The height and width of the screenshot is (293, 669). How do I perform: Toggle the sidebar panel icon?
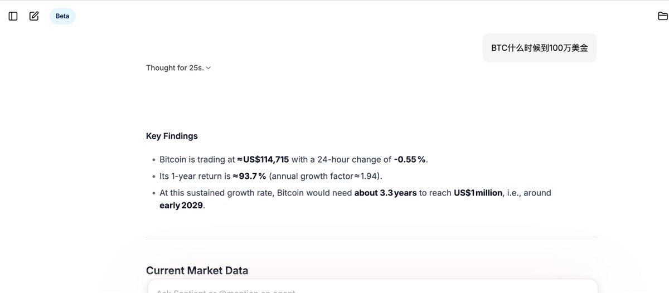pyautogui.click(x=13, y=16)
